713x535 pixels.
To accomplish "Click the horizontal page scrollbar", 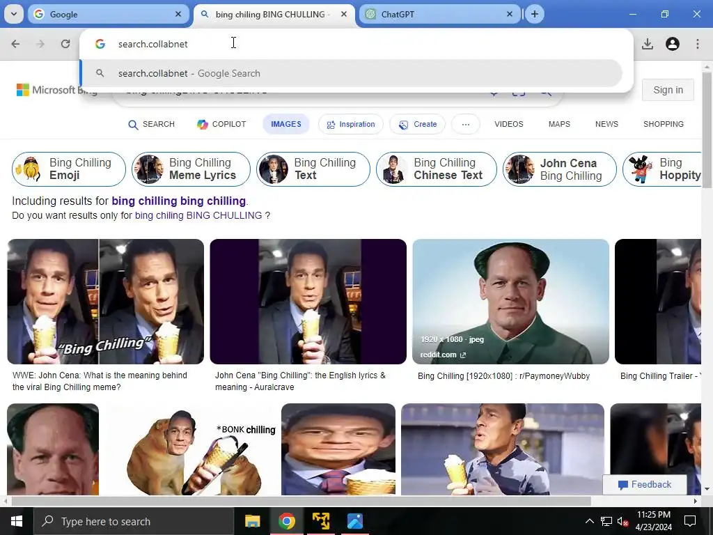I will pyautogui.click(x=301, y=502).
